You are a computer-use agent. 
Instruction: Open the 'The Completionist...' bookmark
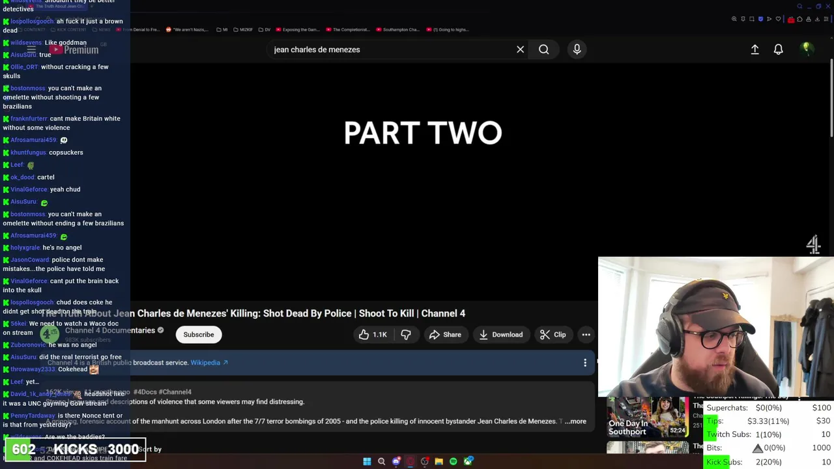pyautogui.click(x=348, y=29)
